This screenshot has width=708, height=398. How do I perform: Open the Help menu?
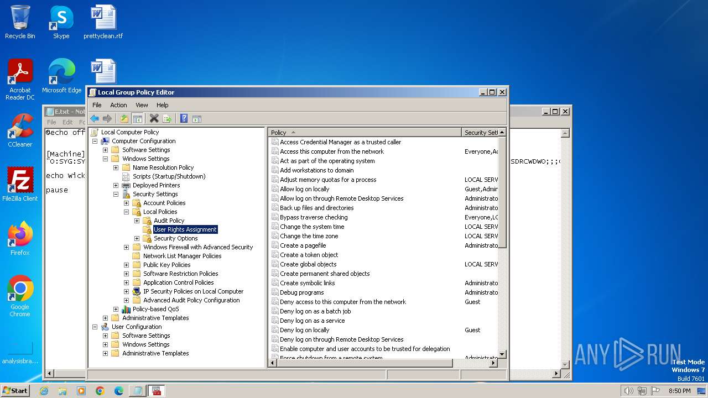click(x=162, y=105)
